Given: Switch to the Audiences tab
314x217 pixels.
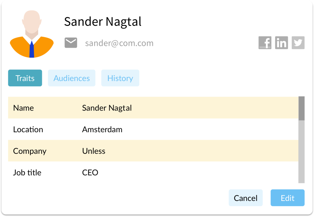Looking at the screenshot, I should point(72,78).
